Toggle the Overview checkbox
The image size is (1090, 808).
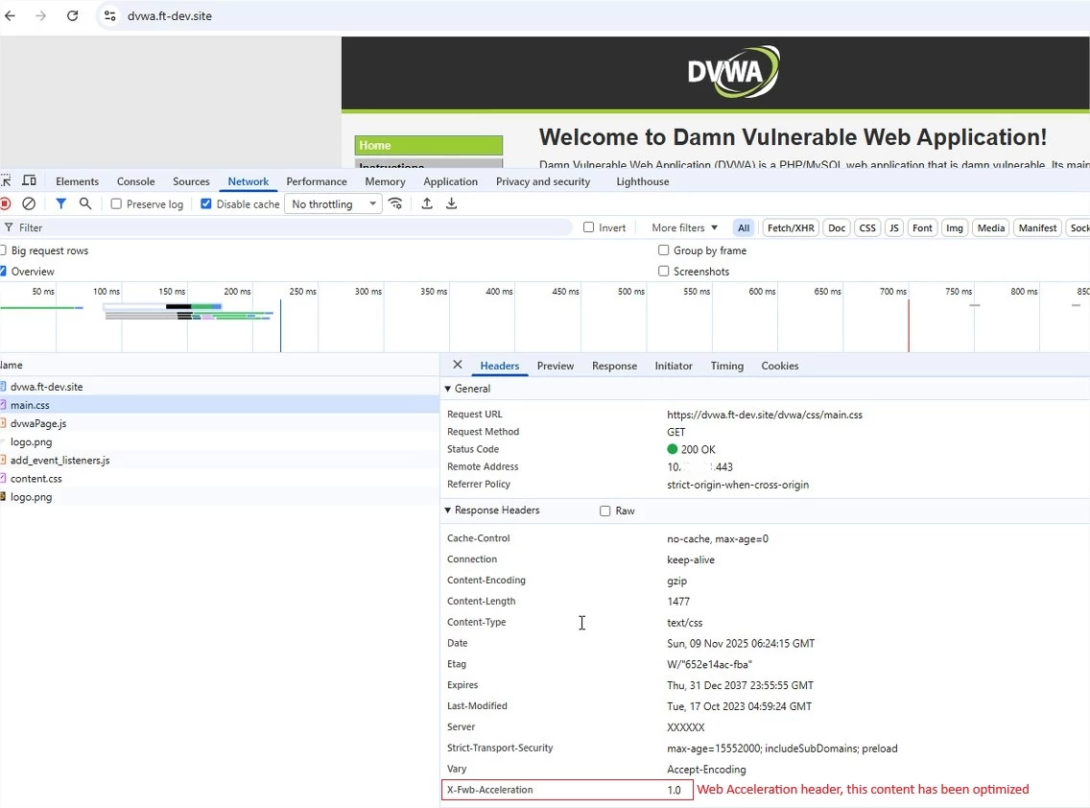point(3,272)
